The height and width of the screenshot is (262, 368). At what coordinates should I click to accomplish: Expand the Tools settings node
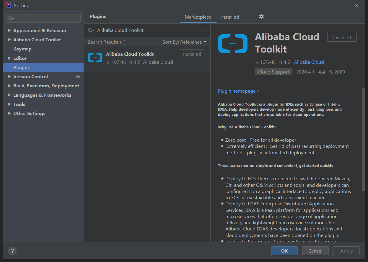pyautogui.click(x=9, y=104)
